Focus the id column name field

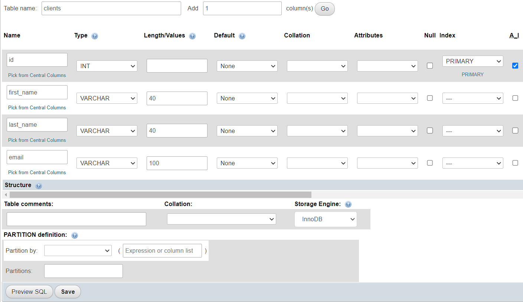coord(37,60)
